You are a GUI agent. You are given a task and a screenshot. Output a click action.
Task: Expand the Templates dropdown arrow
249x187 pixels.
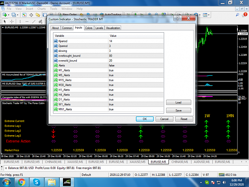[209, 15]
